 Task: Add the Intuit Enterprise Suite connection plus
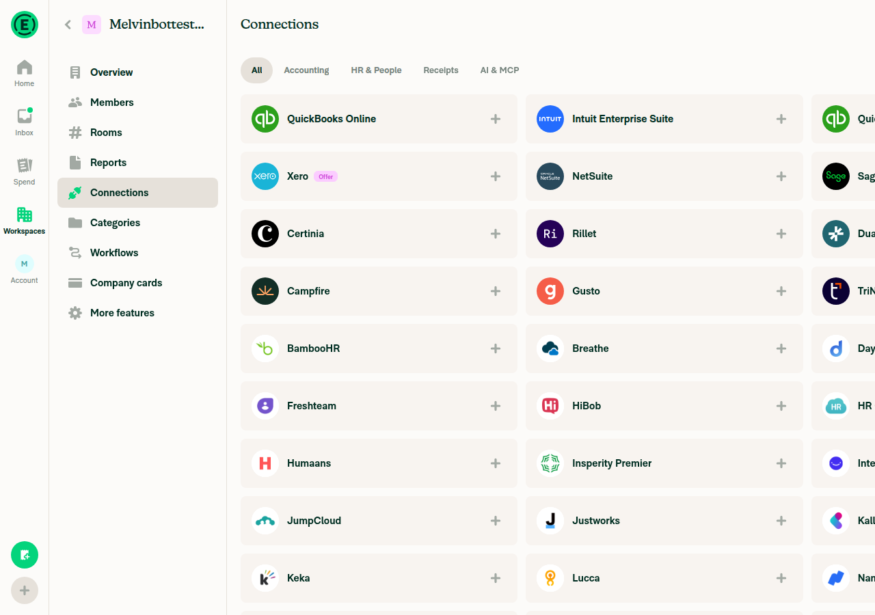click(x=781, y=119)
